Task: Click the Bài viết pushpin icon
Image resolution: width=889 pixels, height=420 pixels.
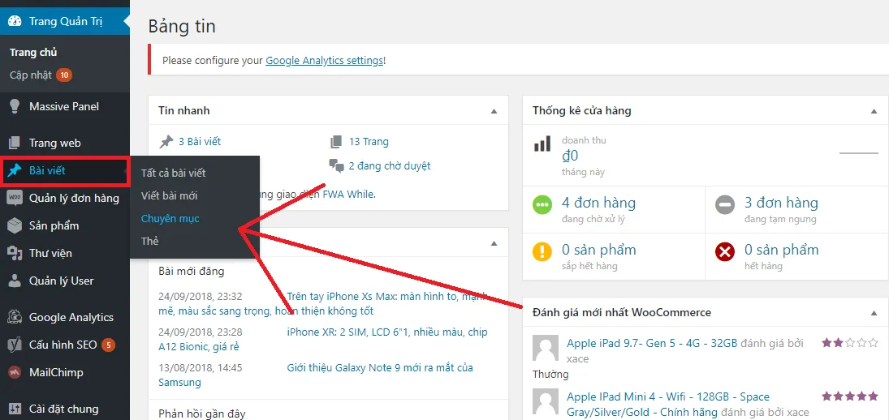Action: [x=15, y=169]
